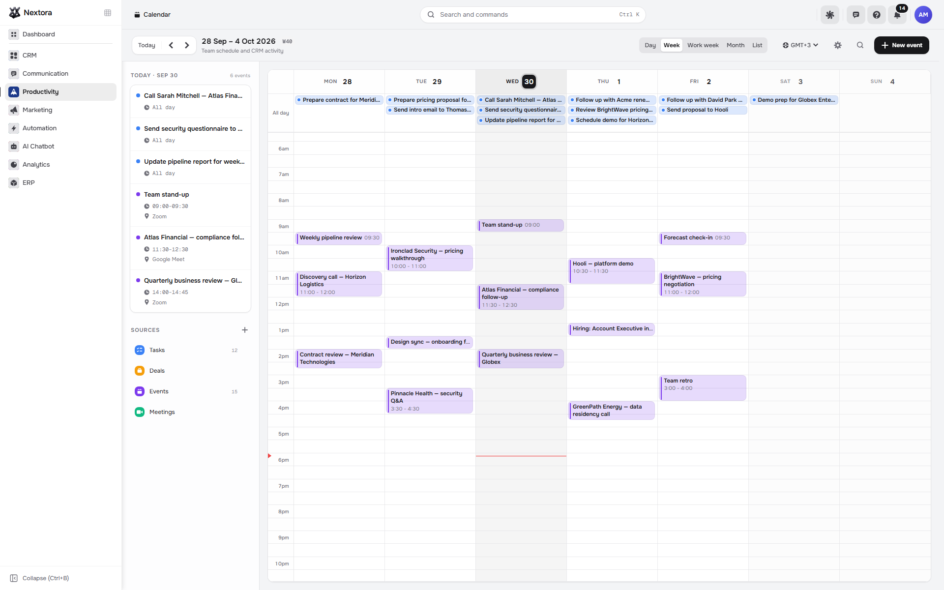Open the AI assistant icon in header
Viewport: 944px width, 590px height.
(830, 15)
